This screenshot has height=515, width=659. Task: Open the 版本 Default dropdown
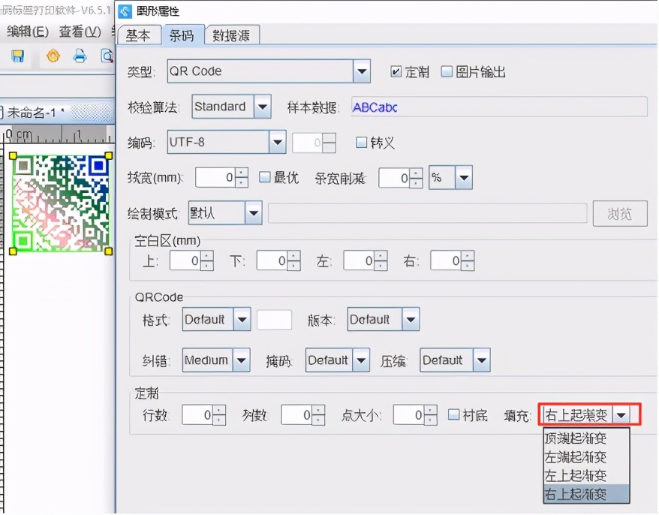tap(411, 320)
